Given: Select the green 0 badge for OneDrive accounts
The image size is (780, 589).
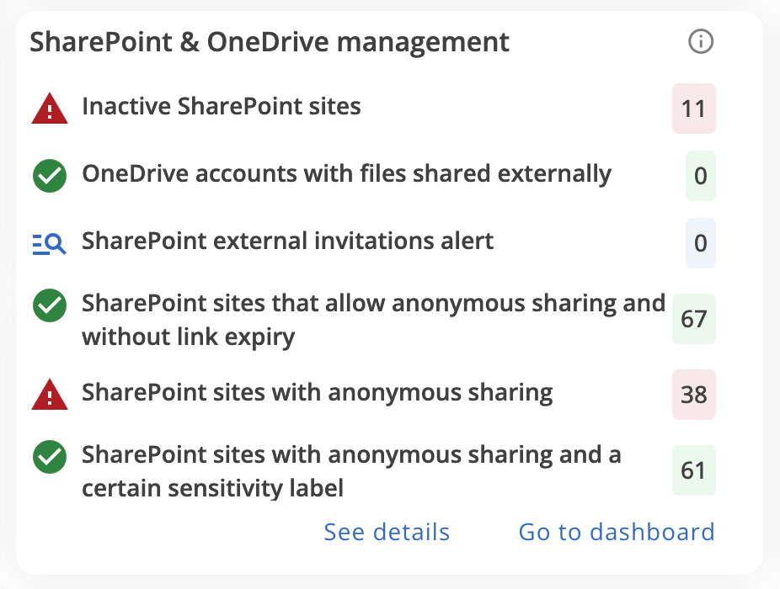Looking at the screenshot, I should click(x=701, y=176).
